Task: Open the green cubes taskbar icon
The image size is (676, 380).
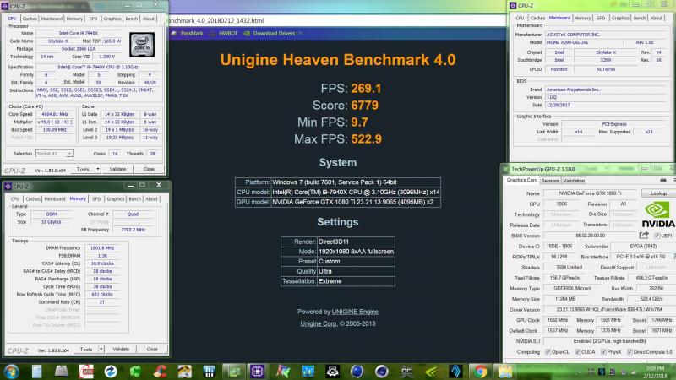Action: (135, 371)
